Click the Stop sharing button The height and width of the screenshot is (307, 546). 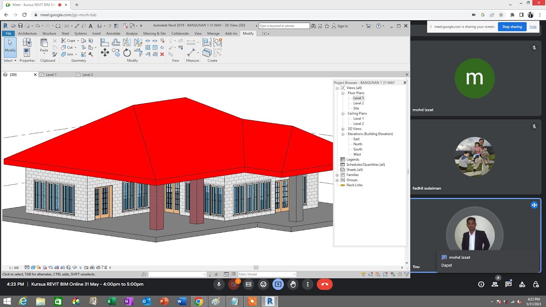tap(512, 26)
